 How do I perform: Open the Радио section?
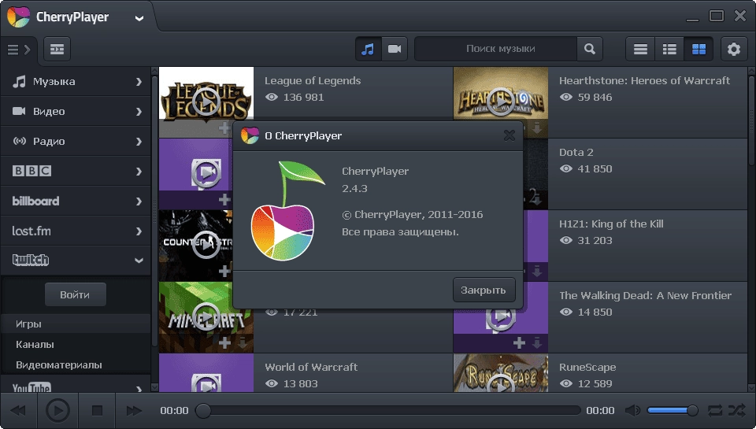76,141
